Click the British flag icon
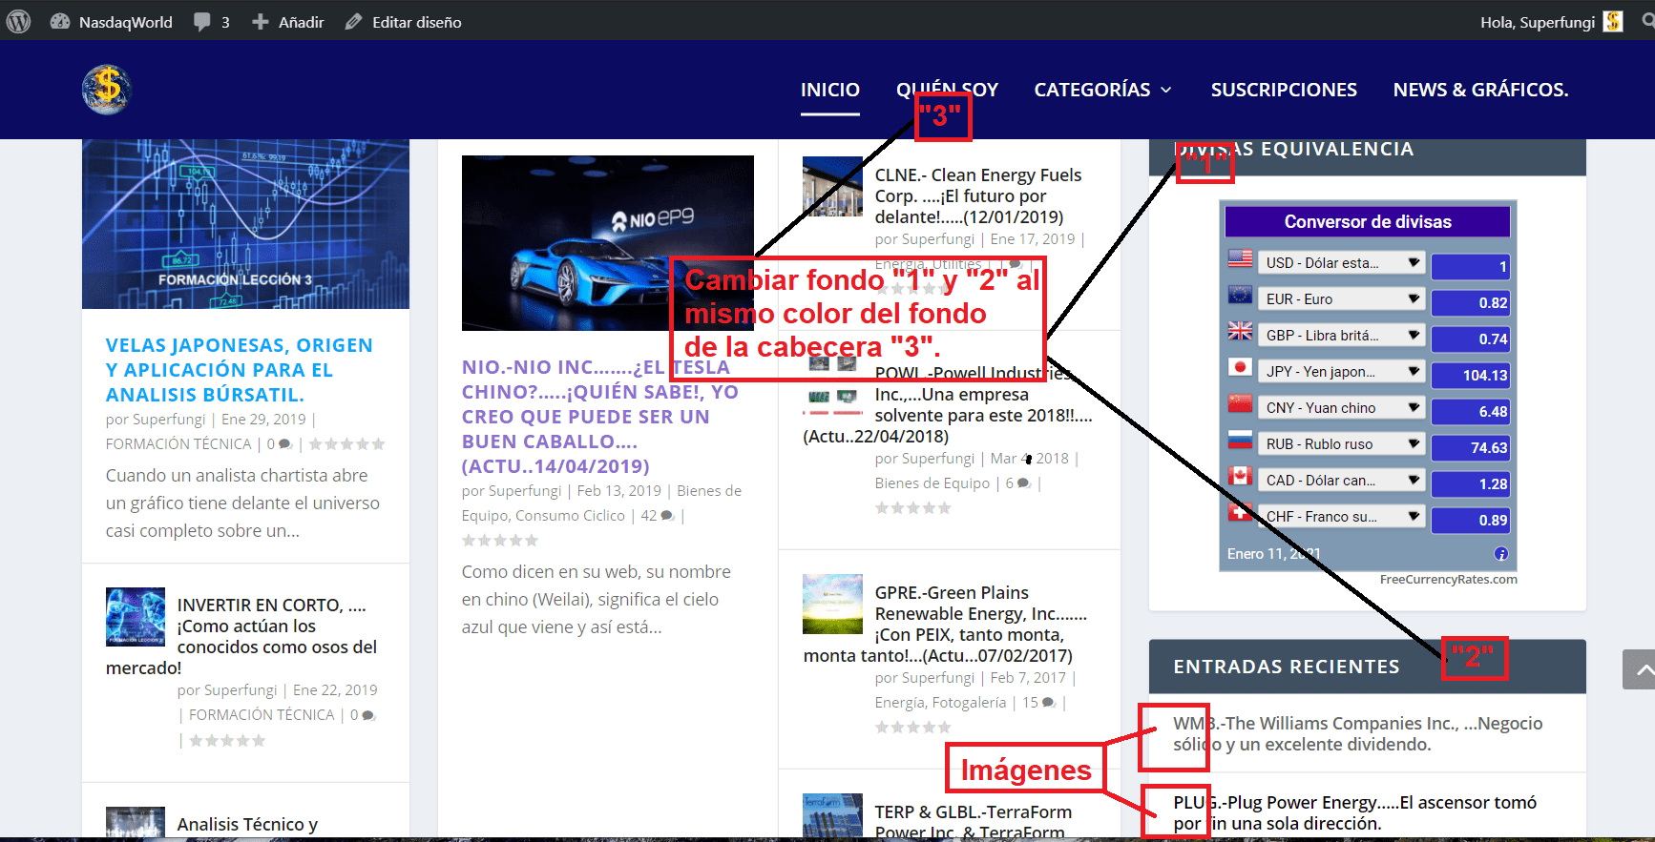1655x842 pixels. click(1240, 331)
